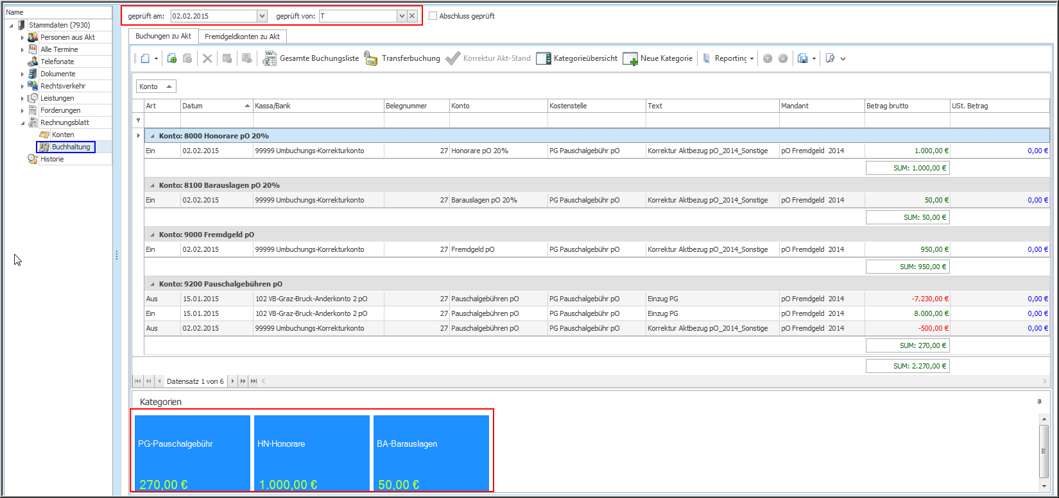Switch to Fremdgeldkonten zu Akt tab
The height and width of the screenshot is (498, 1059).
[242, 37]
